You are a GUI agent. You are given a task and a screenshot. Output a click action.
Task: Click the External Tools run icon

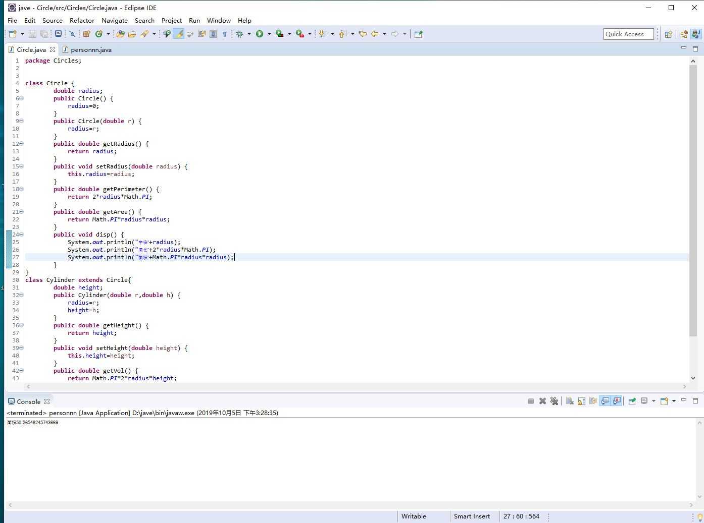pos(300,34)
